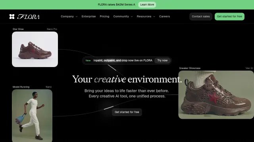Open the Model Running image thumbnail
The image size is (254, 142).
[32, 116]
